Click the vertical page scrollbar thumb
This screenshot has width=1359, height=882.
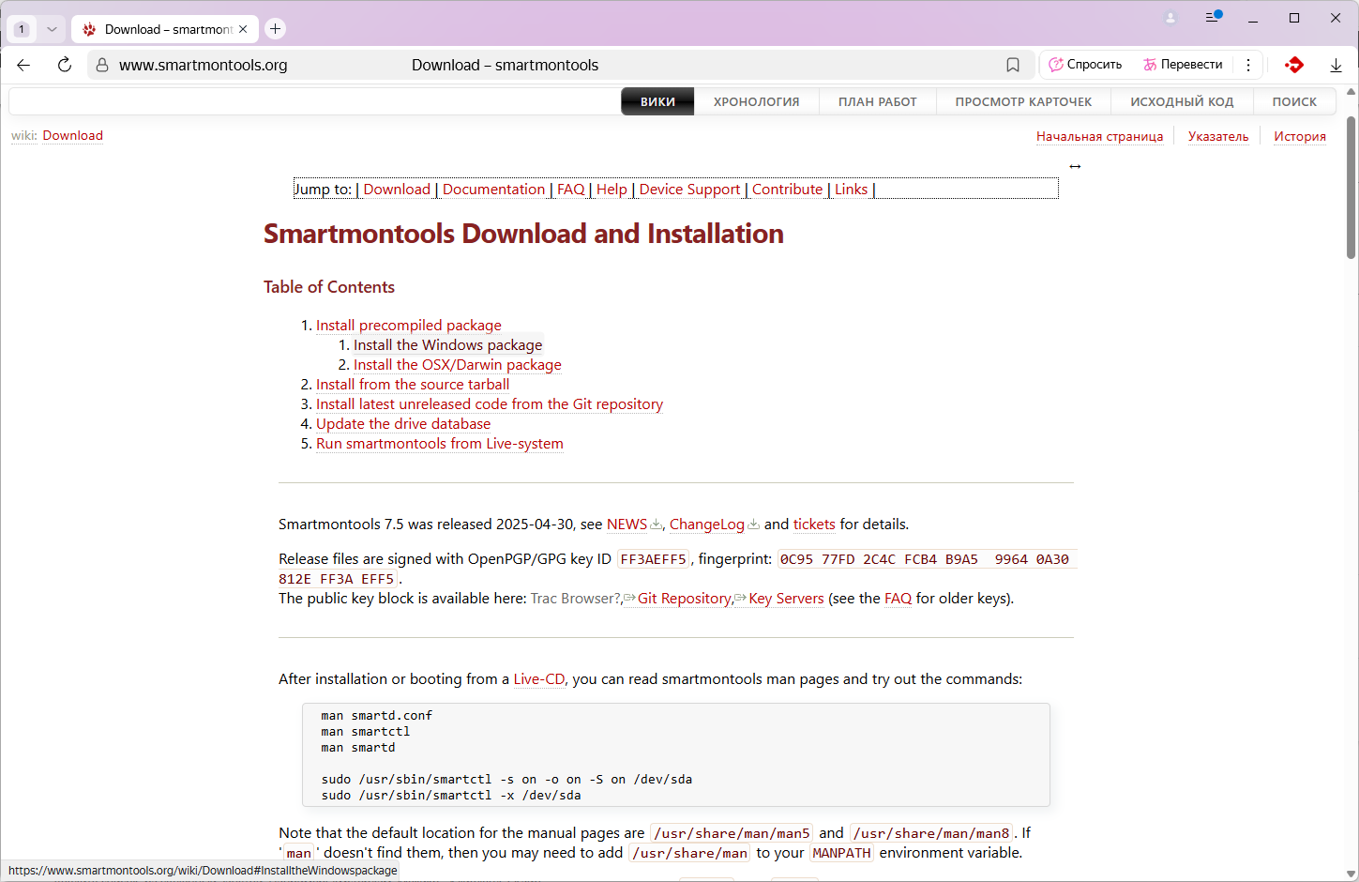point(1351,188)
